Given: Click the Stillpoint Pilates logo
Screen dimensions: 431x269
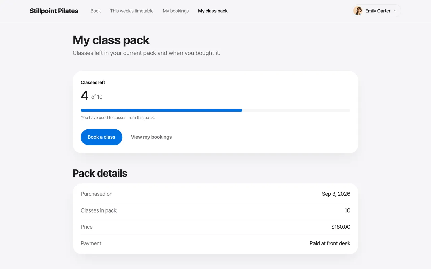Looking at the screenshot, I should point(54,11).
